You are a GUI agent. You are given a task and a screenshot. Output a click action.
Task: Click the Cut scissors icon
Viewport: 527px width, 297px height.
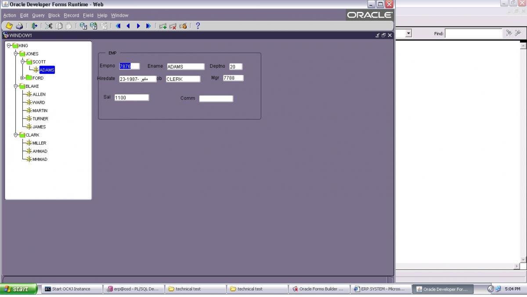coord(49,26)
